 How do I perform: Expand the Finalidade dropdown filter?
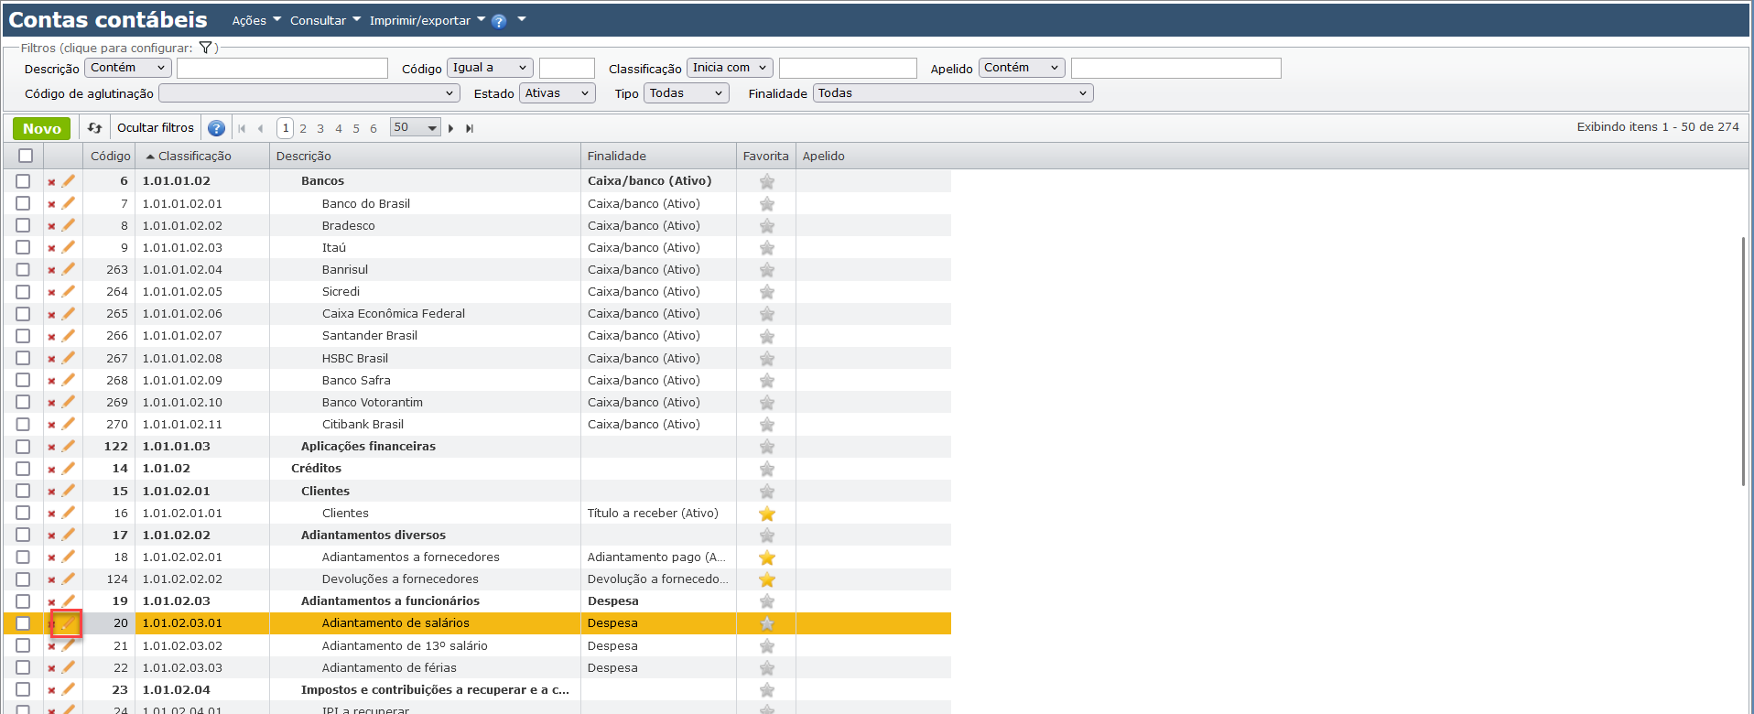point(952,93)
